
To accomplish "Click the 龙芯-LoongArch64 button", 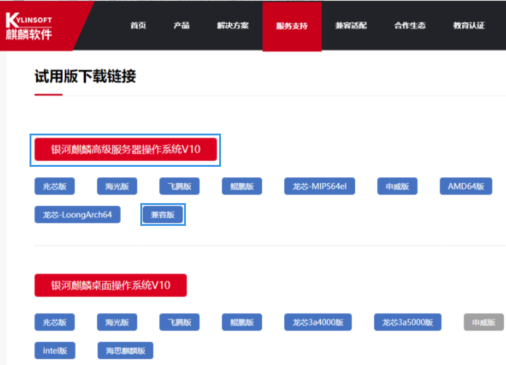I will click(x=78, y=215).
